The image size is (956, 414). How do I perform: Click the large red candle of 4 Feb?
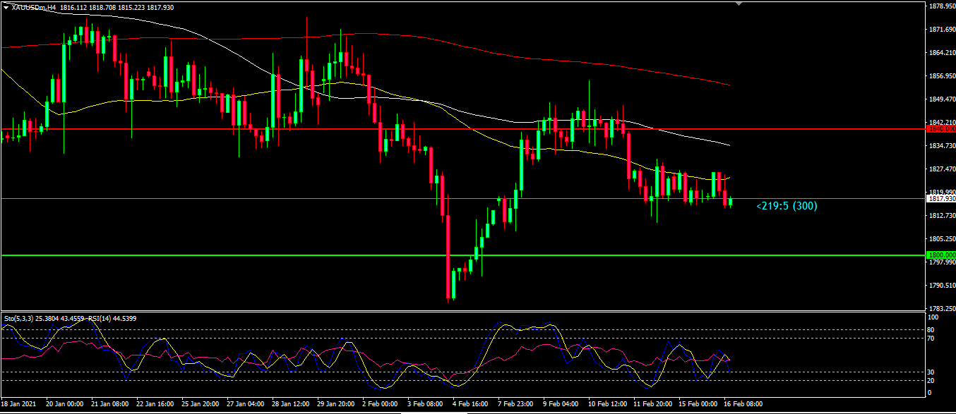(x=448, y=254)
